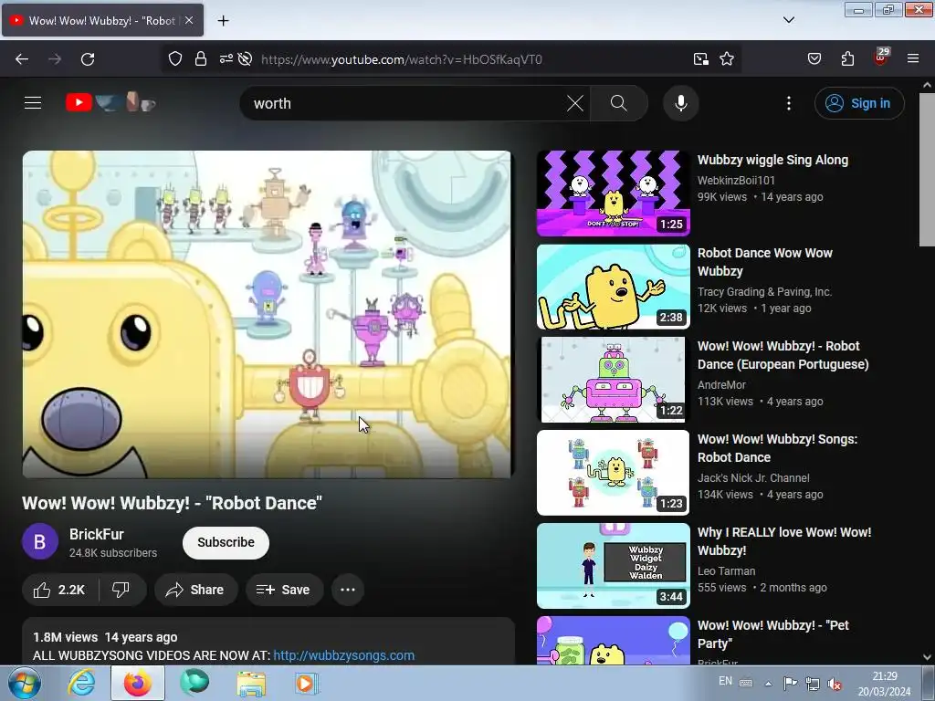Open YouTube settings three-dot menu
This screenshot has width=935, height=701.
(789, 103)
